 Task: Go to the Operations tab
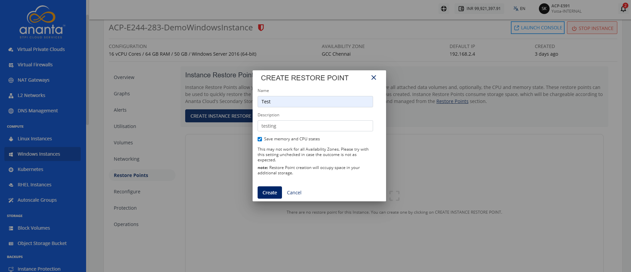point(126,224)
